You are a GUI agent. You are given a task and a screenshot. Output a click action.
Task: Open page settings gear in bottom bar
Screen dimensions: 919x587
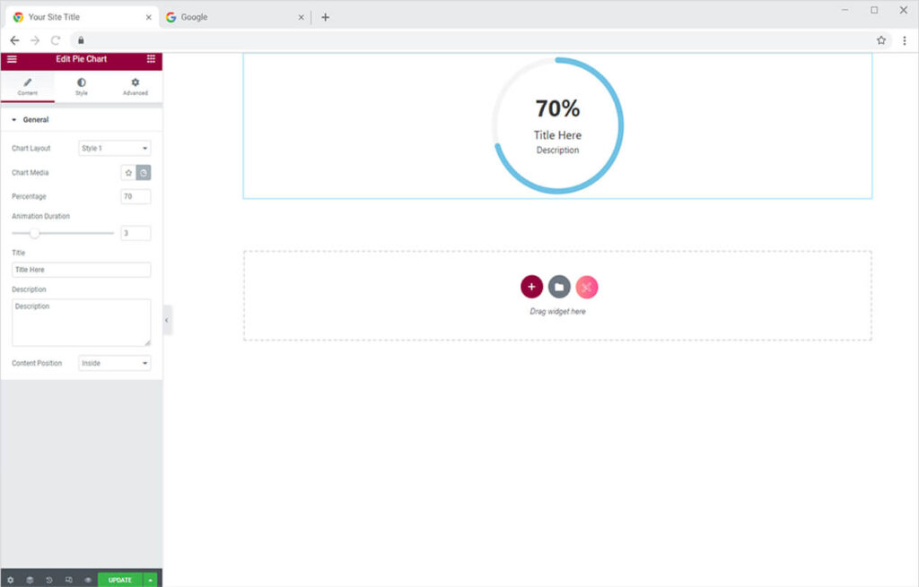click(x=11, y=580)
